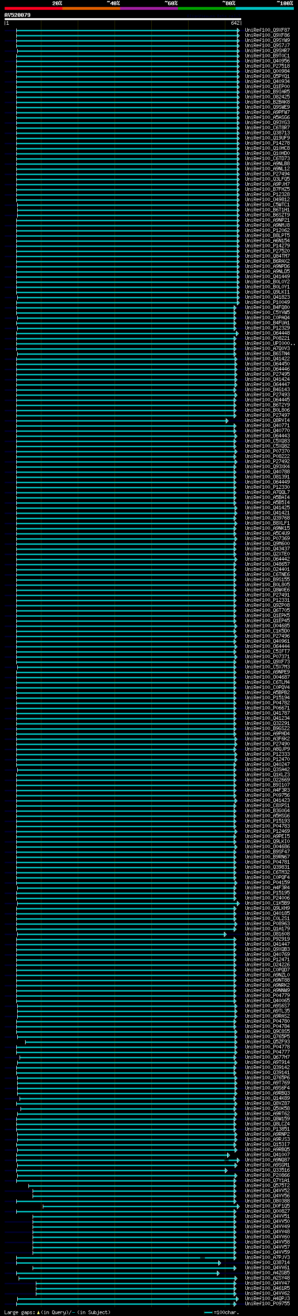Select label UniRef100_P24006
Image resolution: width=298 pixels, height=1316 pixels.
point(267,898)
